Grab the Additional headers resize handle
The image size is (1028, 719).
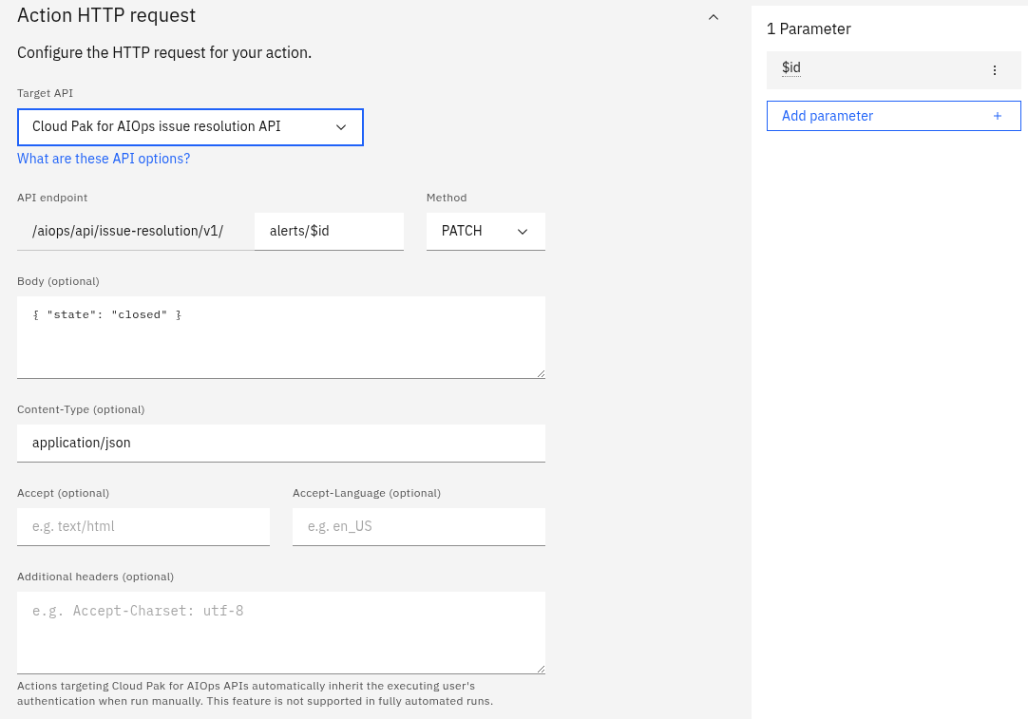click(x=541, y=669)
